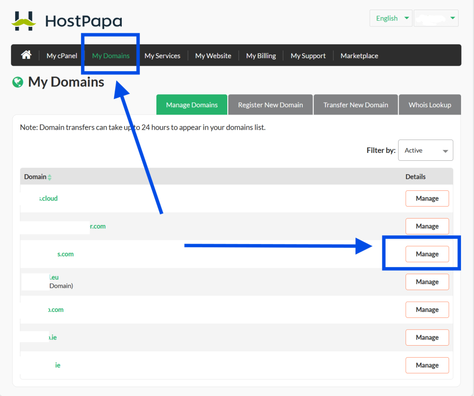
Task: Open the My cPanel menu
Action: pyautogui.click(x=62, y=55)
